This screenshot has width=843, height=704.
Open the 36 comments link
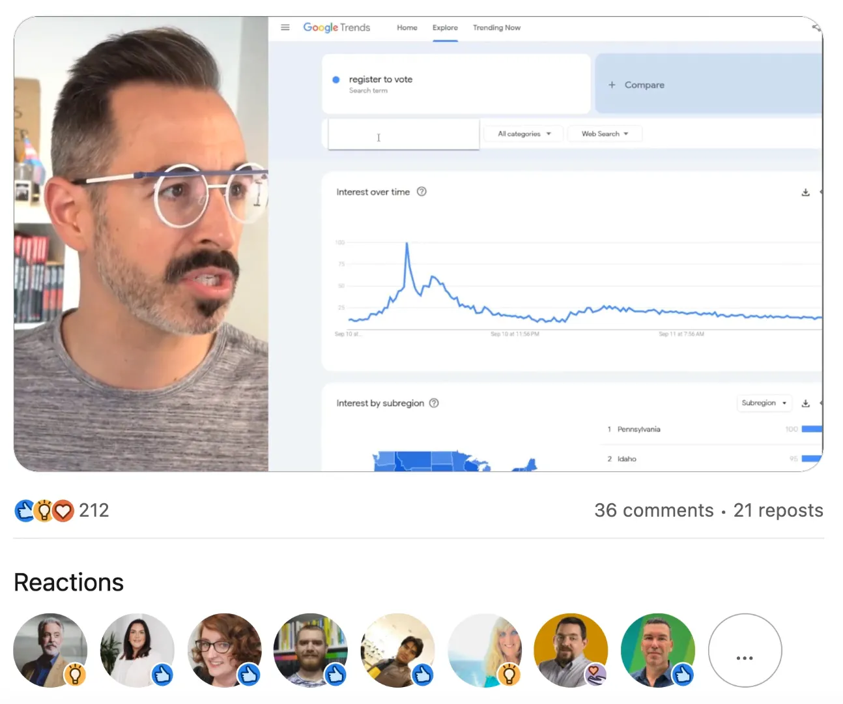tap(654, 510)
